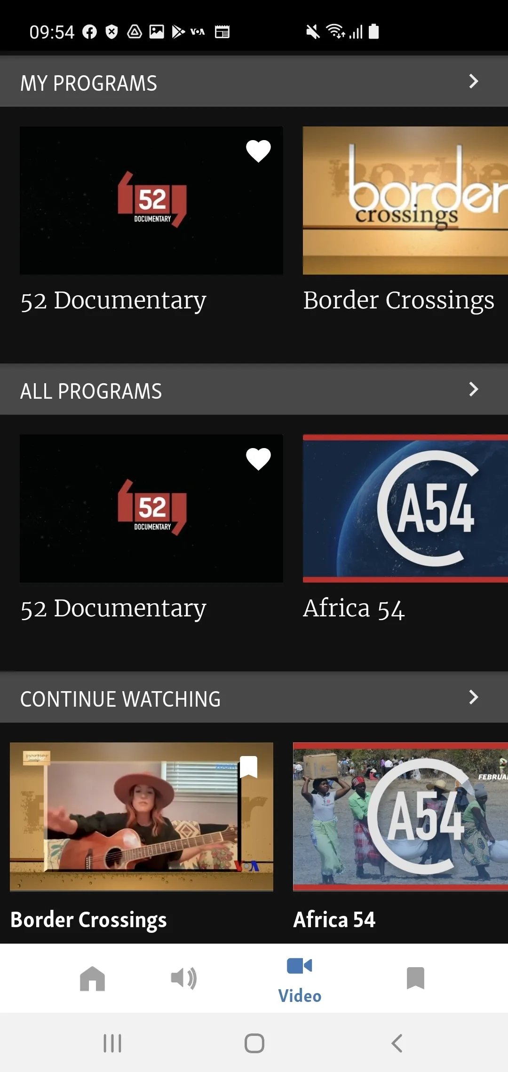
Task: Unfavorite 52 Documentary under My Programs
Action: coord(258,151)
